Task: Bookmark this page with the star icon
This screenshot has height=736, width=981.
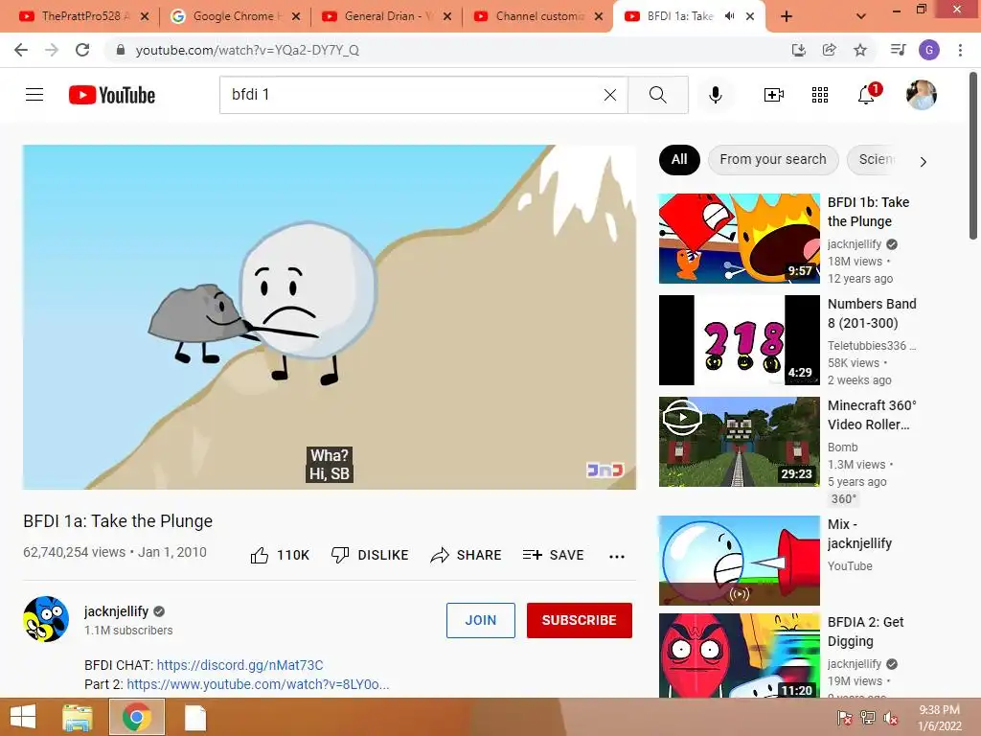Action: (x=860, y=50)
